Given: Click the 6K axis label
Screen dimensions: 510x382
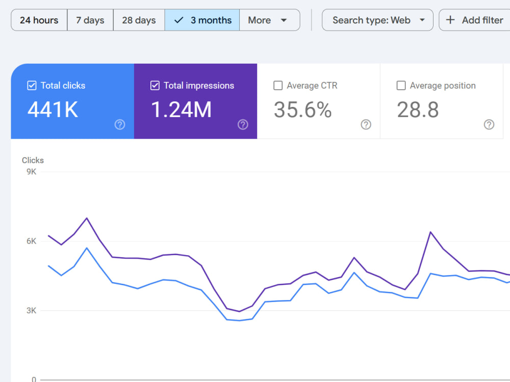Looking at the screenshot, I should click(32, 241).
